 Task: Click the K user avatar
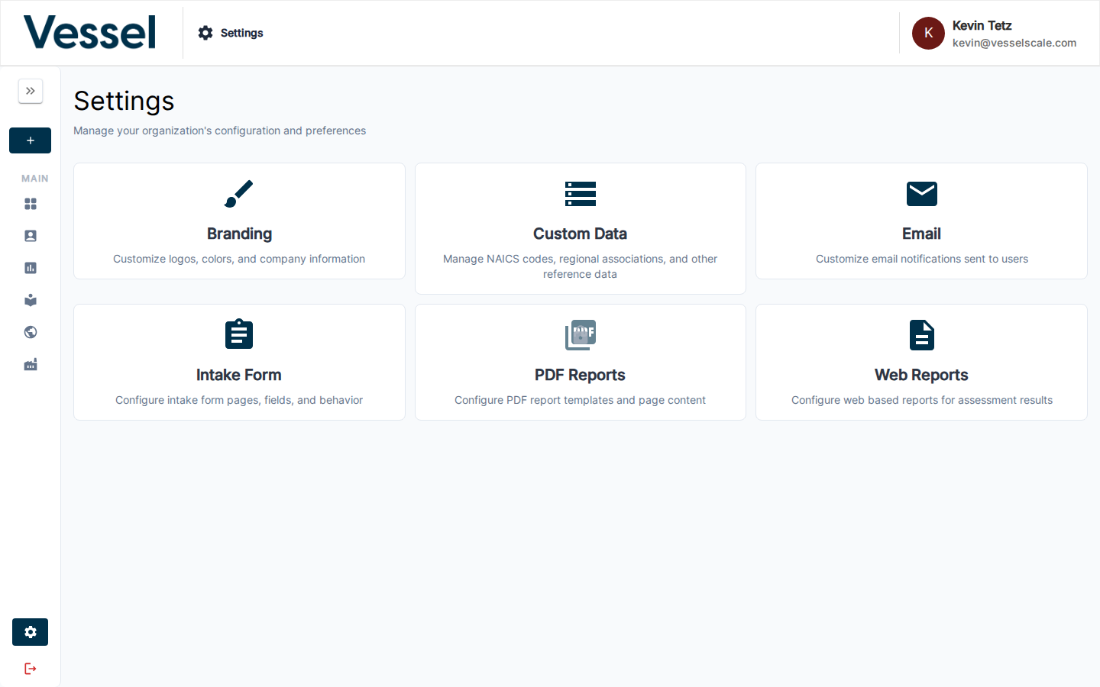[928, 33]
